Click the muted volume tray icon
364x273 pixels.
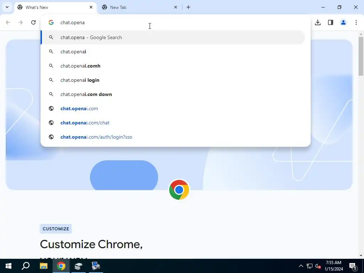318,266
